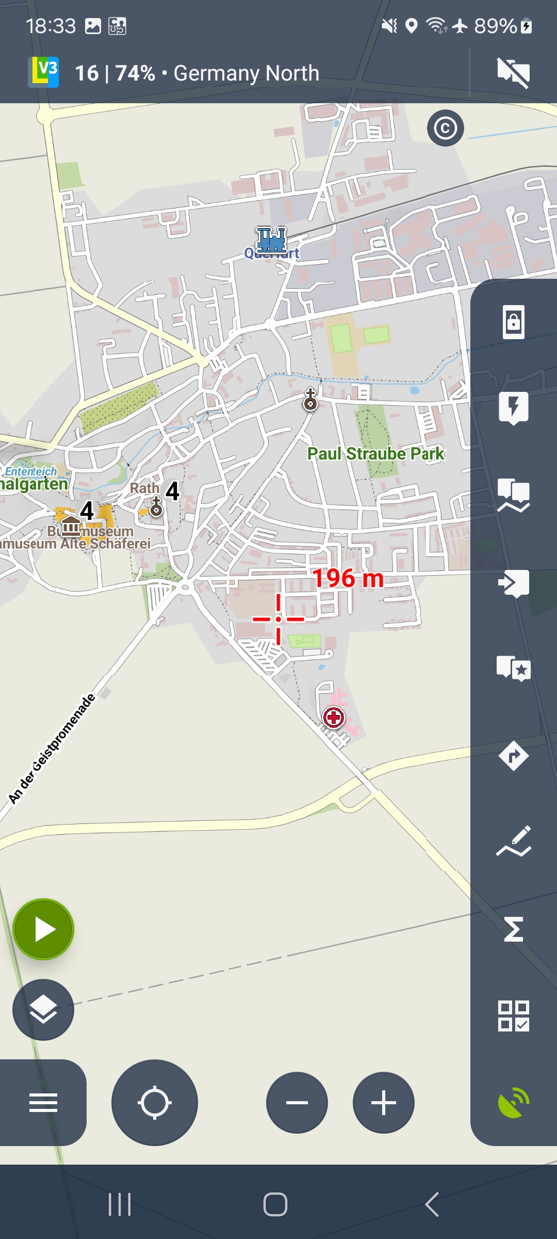Open the main hamburger menu
This screenshot has width=557, height=1239.
pos(43,1103)
